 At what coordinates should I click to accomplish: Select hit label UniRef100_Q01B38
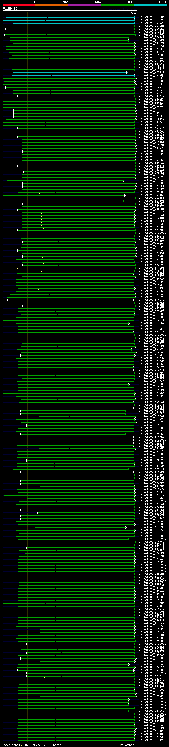coord(152,32)
